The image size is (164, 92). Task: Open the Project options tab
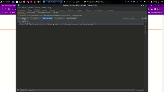pyautogui.click(x=99, y=10)
